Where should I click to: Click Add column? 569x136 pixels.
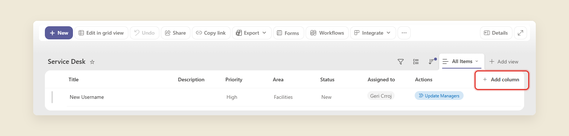click(501, 79)
